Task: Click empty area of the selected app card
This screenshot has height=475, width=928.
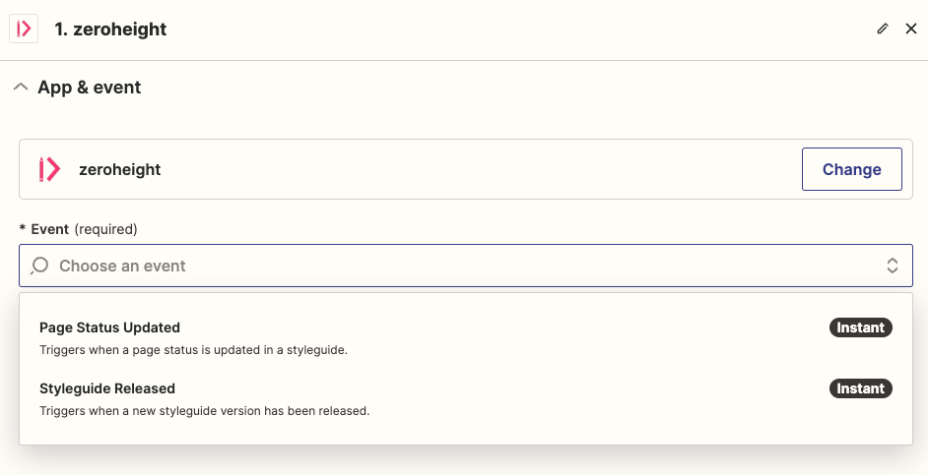Action: click(474, 169)
